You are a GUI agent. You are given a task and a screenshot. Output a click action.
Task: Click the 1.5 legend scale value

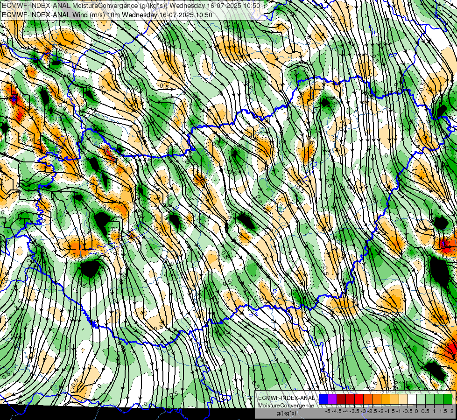tap(443, 411)
